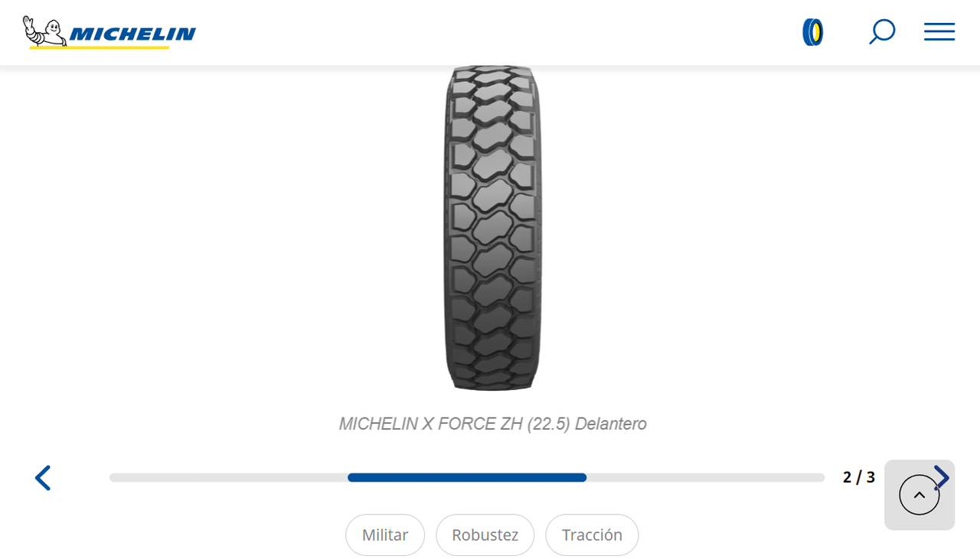980x559 pixels.
Task: Click the Bibendum mascot icon
Action: coord(44,31)
